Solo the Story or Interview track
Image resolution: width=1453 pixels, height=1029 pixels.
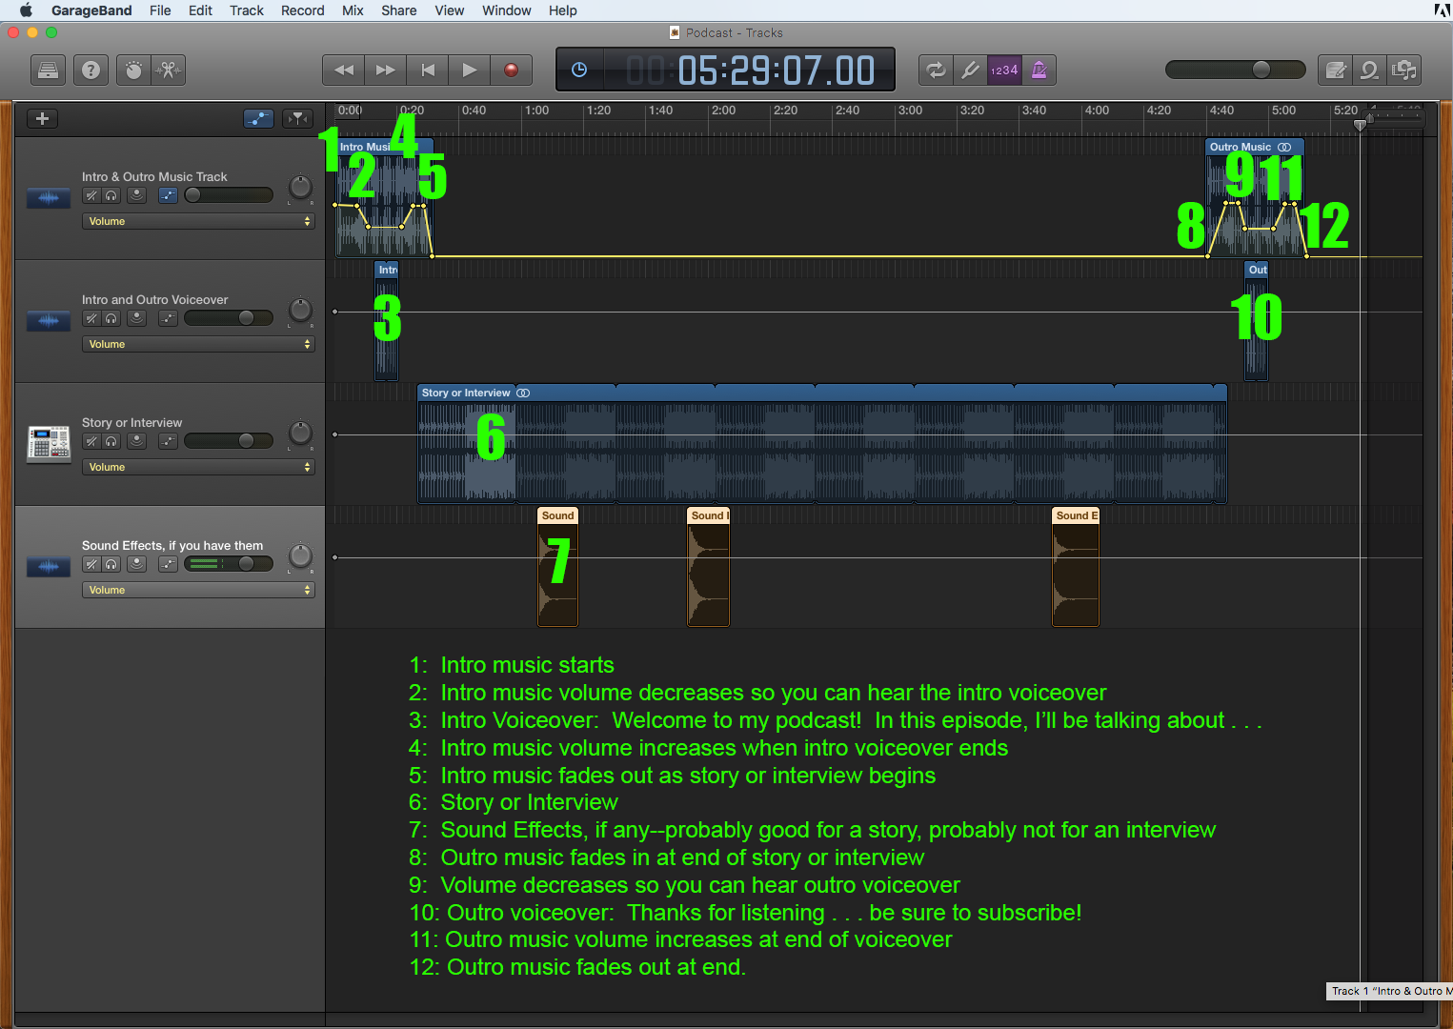pyautogui.click(x=111, y=441)
